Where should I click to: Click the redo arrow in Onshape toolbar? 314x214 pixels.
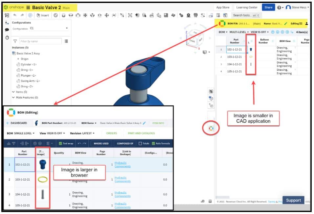(x=22, y=15)
